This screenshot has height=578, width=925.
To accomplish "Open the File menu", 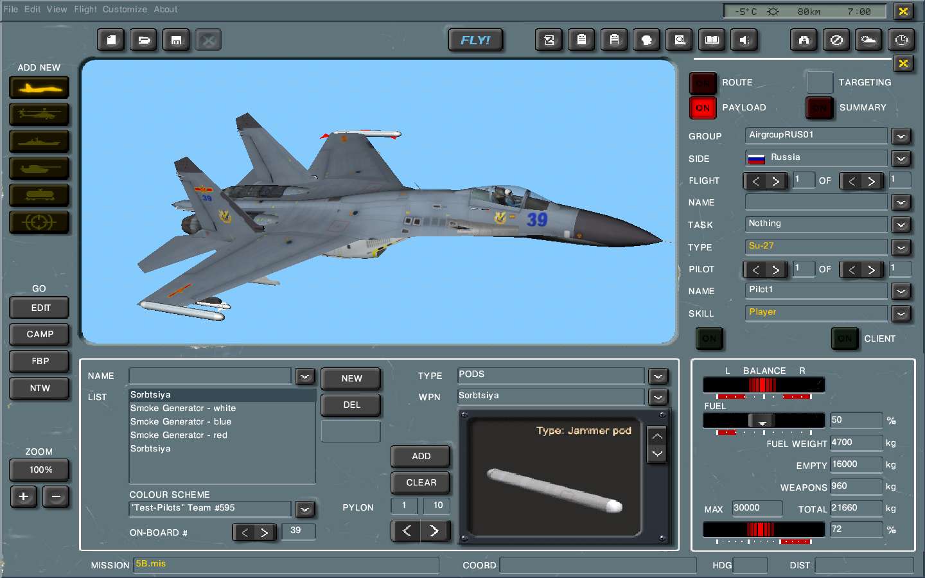I will (11, 9).
